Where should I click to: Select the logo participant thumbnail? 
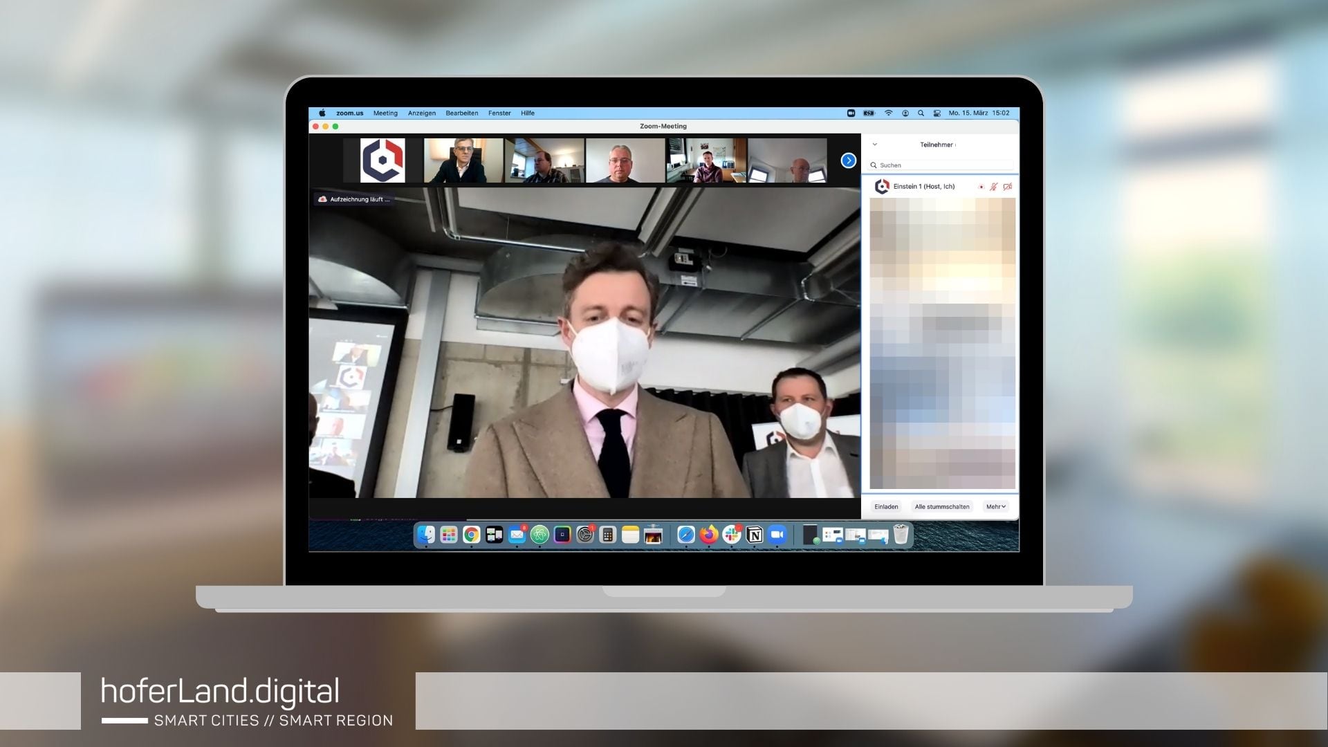382,160
